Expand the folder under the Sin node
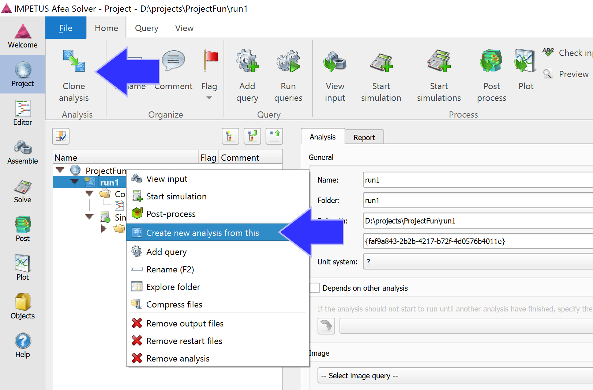Viewport: 593px width, 390px height. (x=104, y=229)
